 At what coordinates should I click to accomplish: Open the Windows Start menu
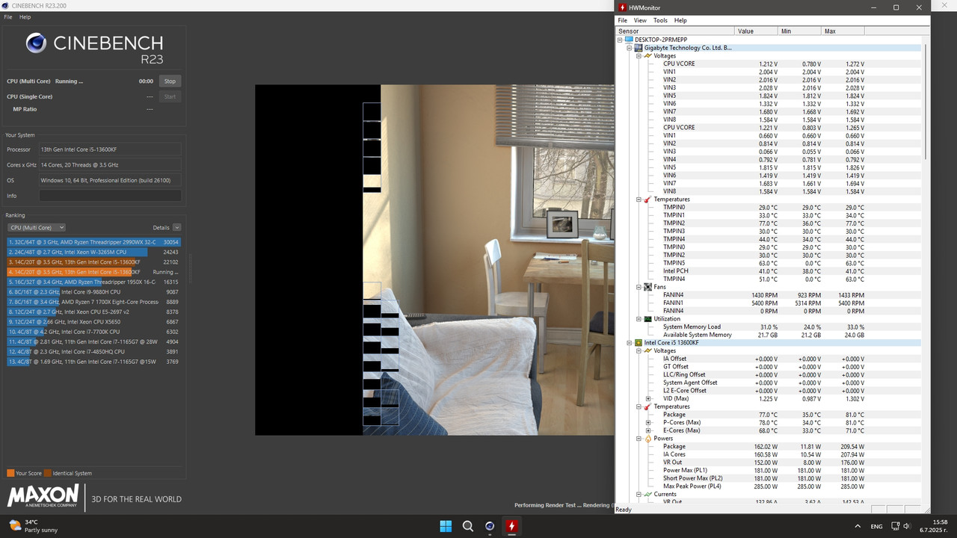(446, 526)
